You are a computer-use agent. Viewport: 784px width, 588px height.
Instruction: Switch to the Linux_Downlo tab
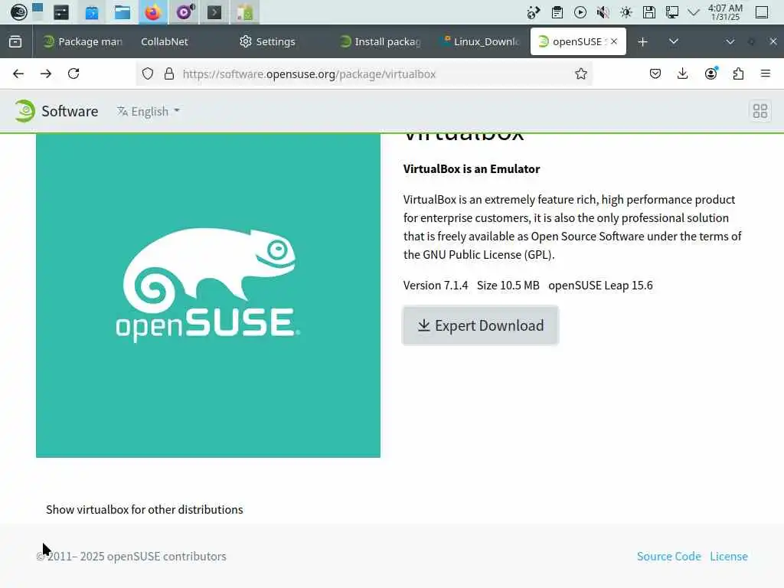[480, 41]
